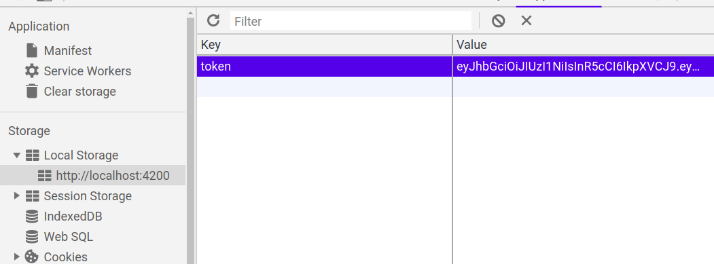
Task: Collapse the Local Storage tree node
Action: tap(17, 155)
